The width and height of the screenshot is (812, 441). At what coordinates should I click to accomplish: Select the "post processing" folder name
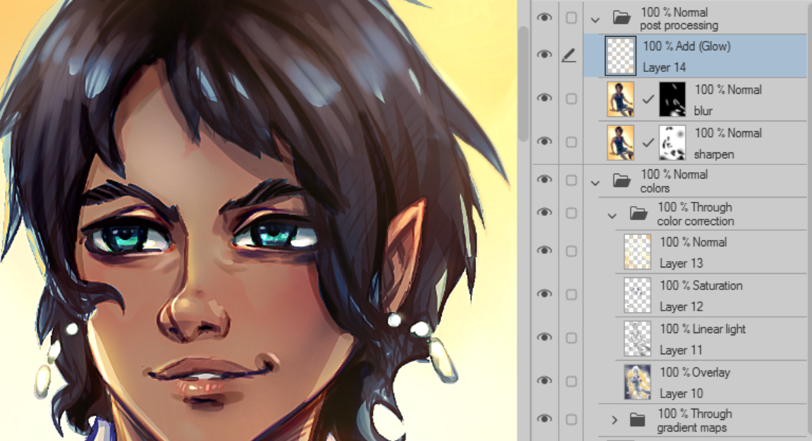(x=679, y=25)
